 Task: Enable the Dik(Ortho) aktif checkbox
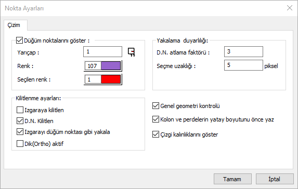click(20, 144)
